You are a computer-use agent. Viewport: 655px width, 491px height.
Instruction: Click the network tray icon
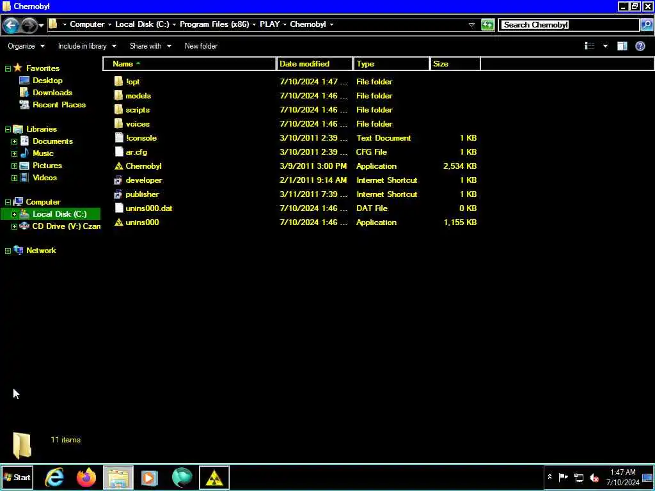(578, 477)
